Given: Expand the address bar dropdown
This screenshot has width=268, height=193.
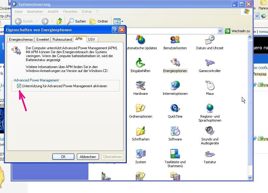Looking at the screenshot, I should pos(220,31).
